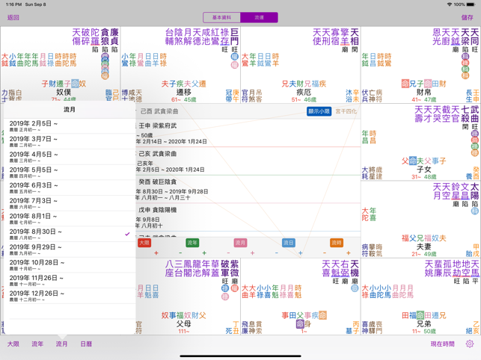Tap the 癸酉 破巨陰貪 row
The image size is (481, 360).
point(248,190)
